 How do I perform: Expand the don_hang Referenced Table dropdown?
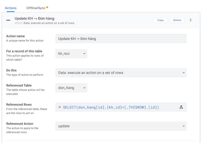pyautogui.click(x=71, y=88)
